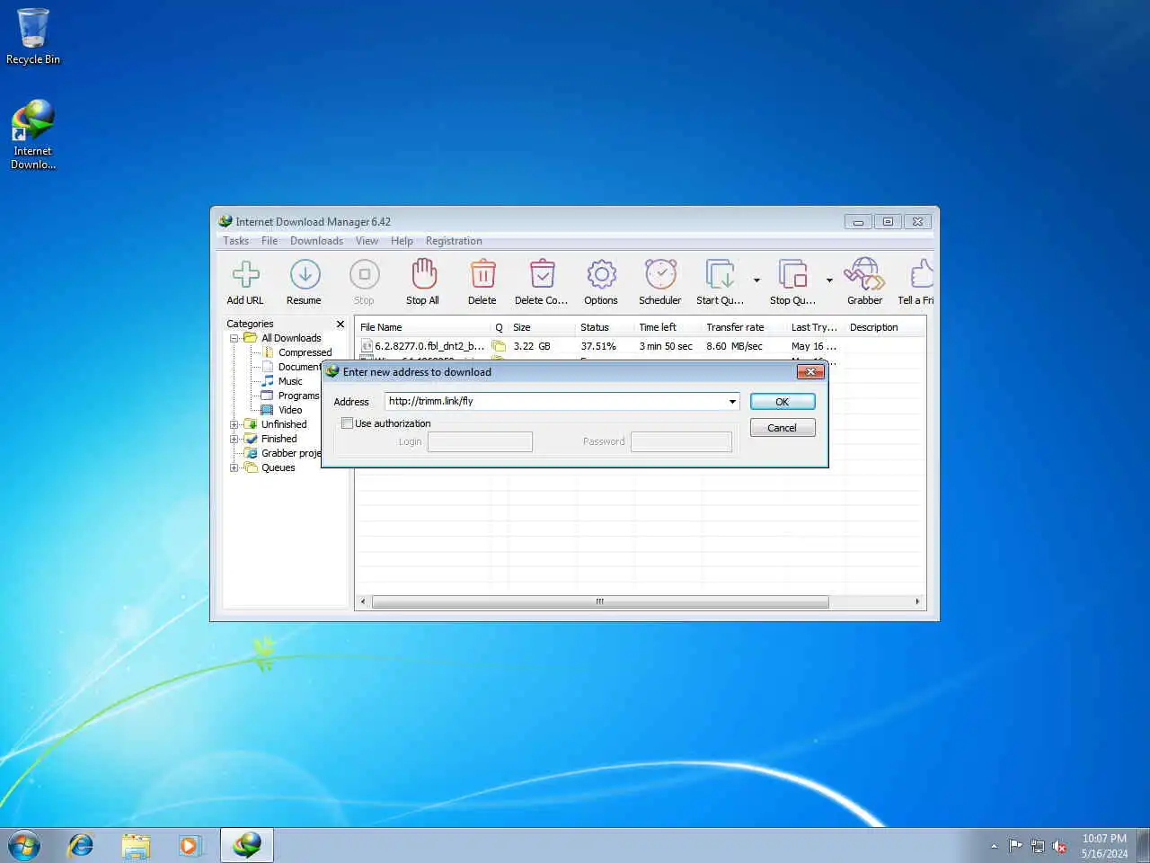This screenshot has width=1150, height=863.
Task: Open the Tasks menu
Action: (235, 241)
